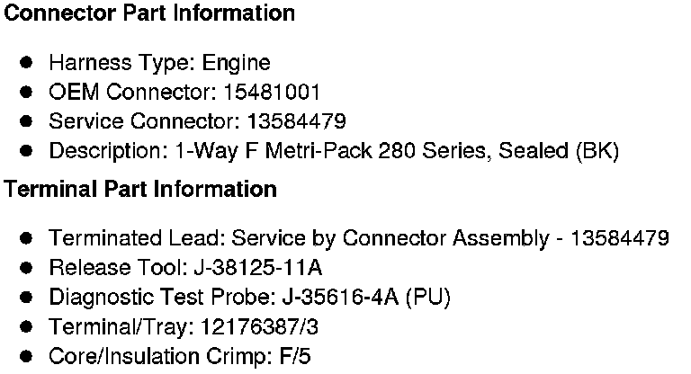Click Diagnostic Test Probe J-35616-4A
The height and width of the screenshot is (374, 691).
(x=249, y=297)
